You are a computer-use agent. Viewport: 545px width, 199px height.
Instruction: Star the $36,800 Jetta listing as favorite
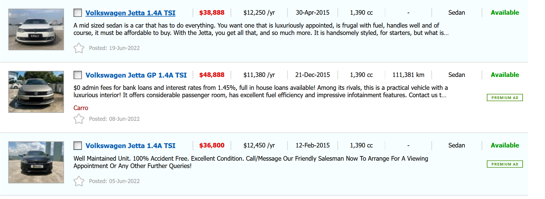(x=79, y=181)
